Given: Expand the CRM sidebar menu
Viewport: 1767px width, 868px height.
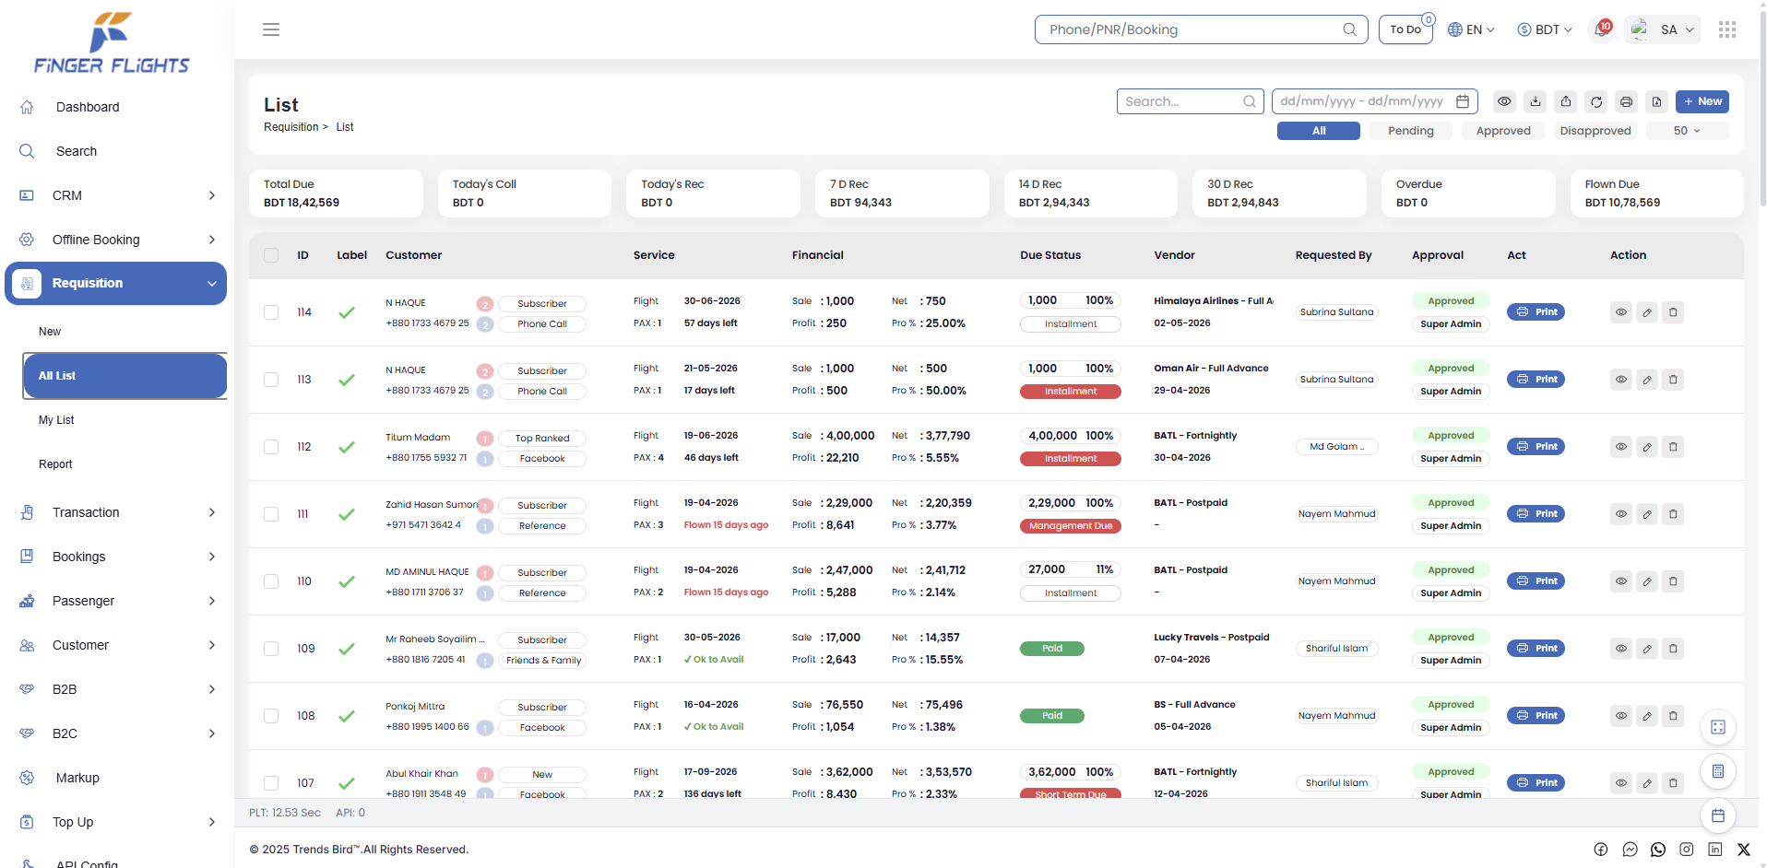Looking at the screenshot, I should click(x=116, y=195).
